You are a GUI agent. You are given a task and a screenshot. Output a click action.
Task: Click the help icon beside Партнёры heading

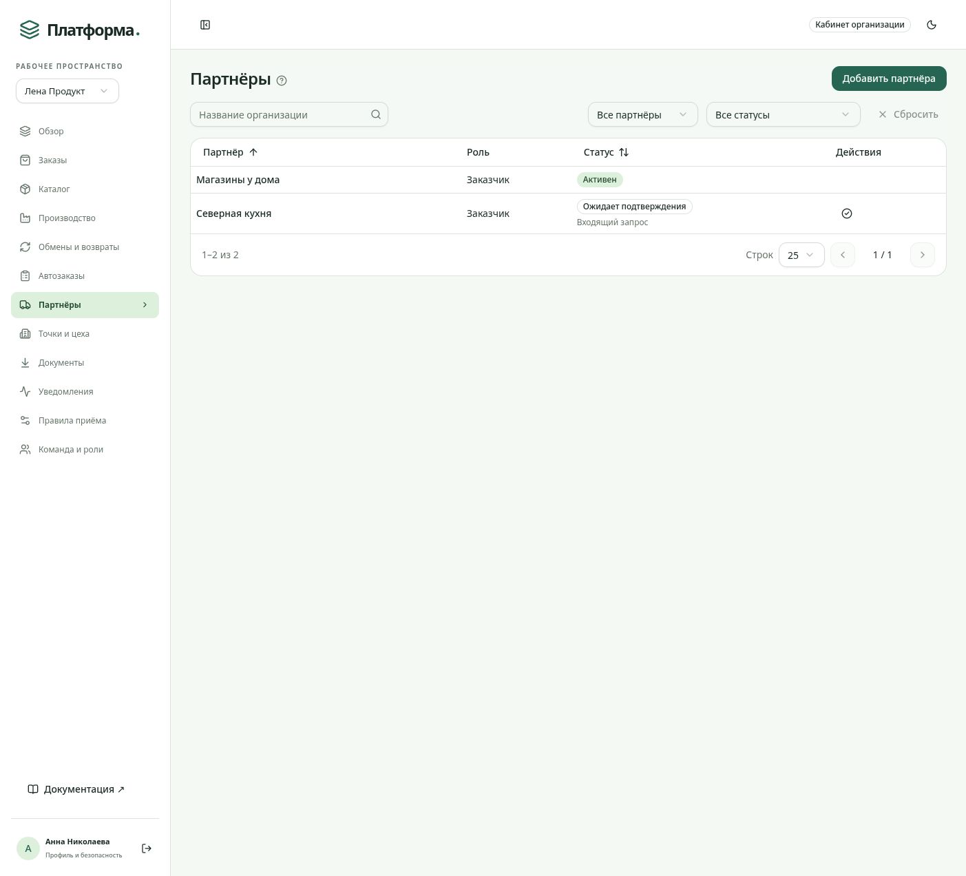point(282,81)
